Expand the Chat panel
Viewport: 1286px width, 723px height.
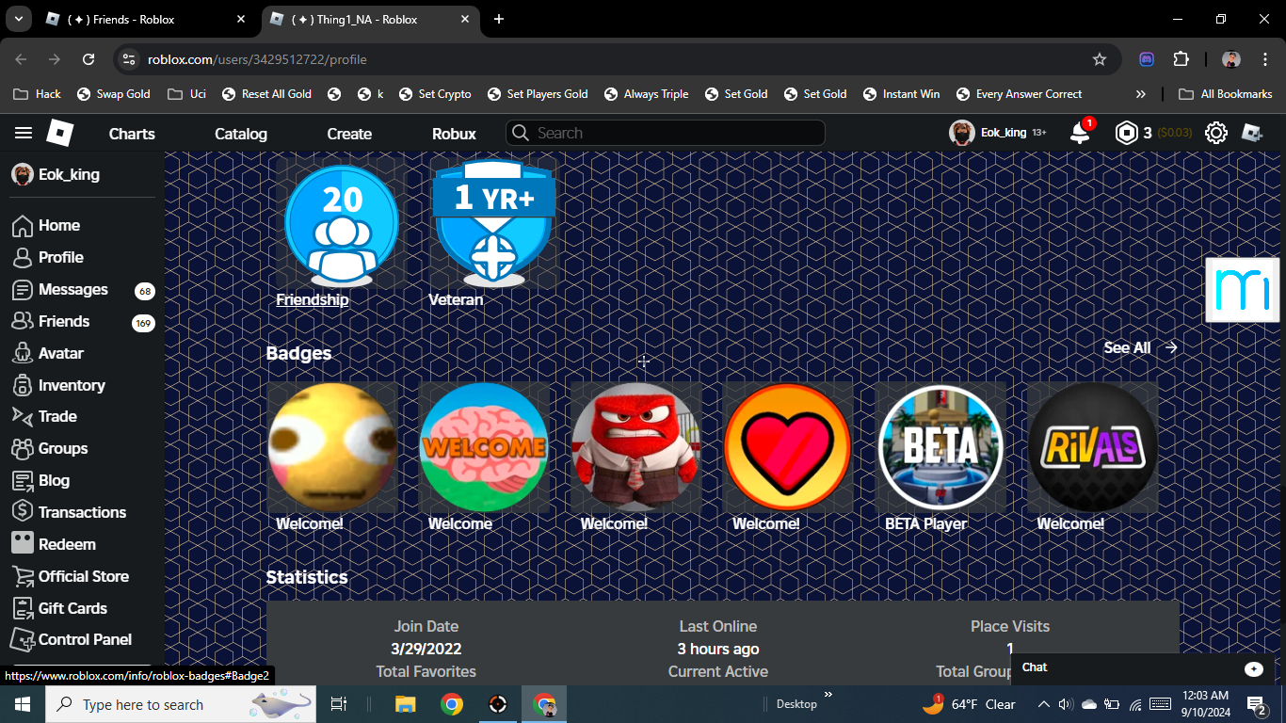point(1143,667)
